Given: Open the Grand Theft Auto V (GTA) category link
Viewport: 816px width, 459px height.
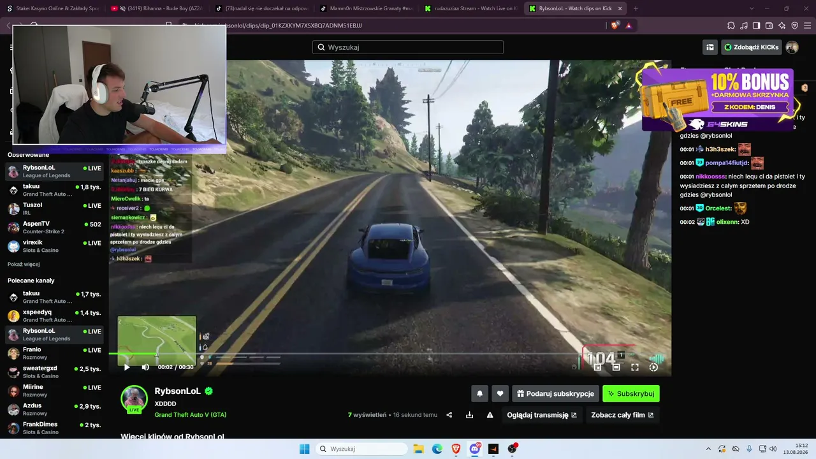Looking at the screenshot, I should 191,415.
